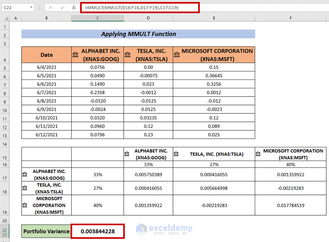Viewport: 329px width, 242px height.
Task: Click weight cell 40% in column C
Action: click(98, 205)
